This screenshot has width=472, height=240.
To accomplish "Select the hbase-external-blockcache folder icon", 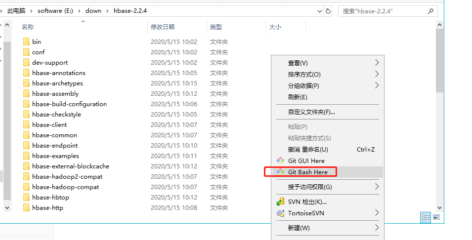I will [x=26, y=166].
